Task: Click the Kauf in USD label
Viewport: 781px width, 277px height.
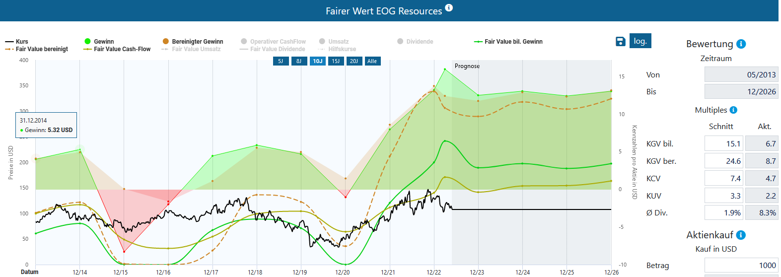Action: click(x=716, y=249)
